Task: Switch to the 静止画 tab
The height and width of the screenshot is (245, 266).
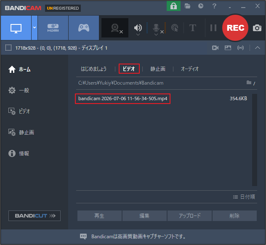Action: click(158, 69)
